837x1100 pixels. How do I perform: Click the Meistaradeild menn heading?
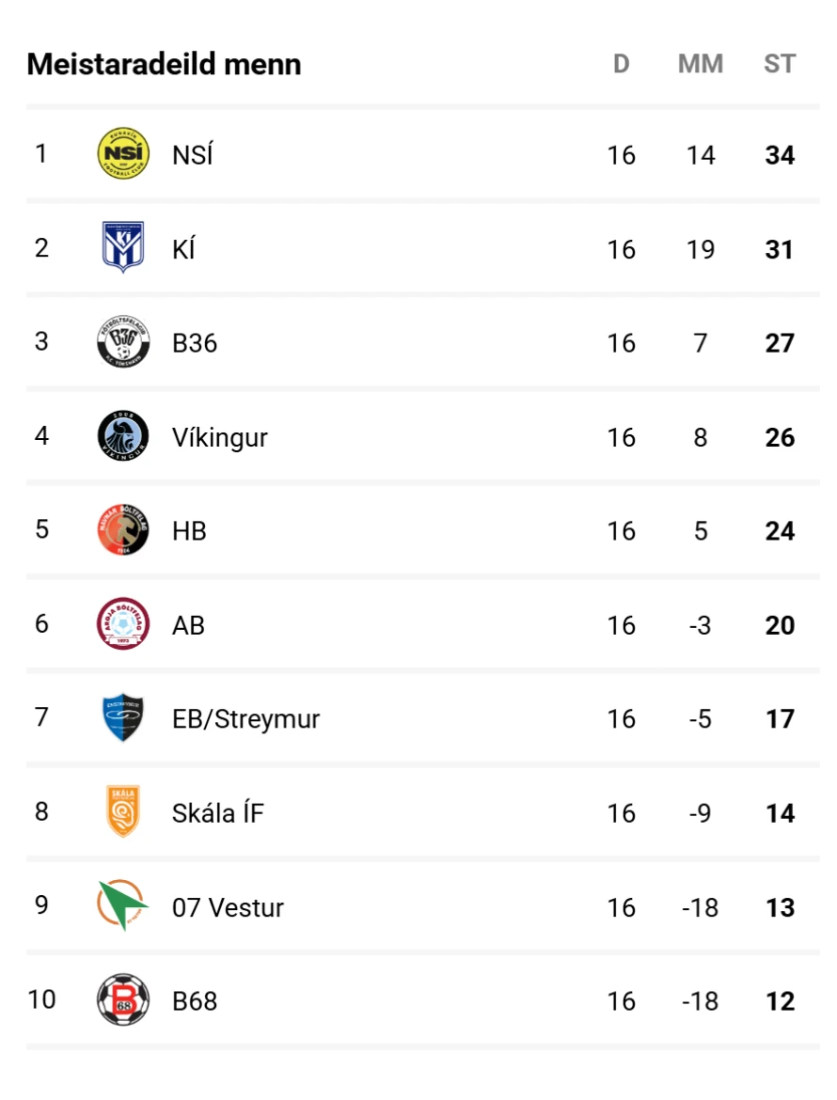point(165,64)
